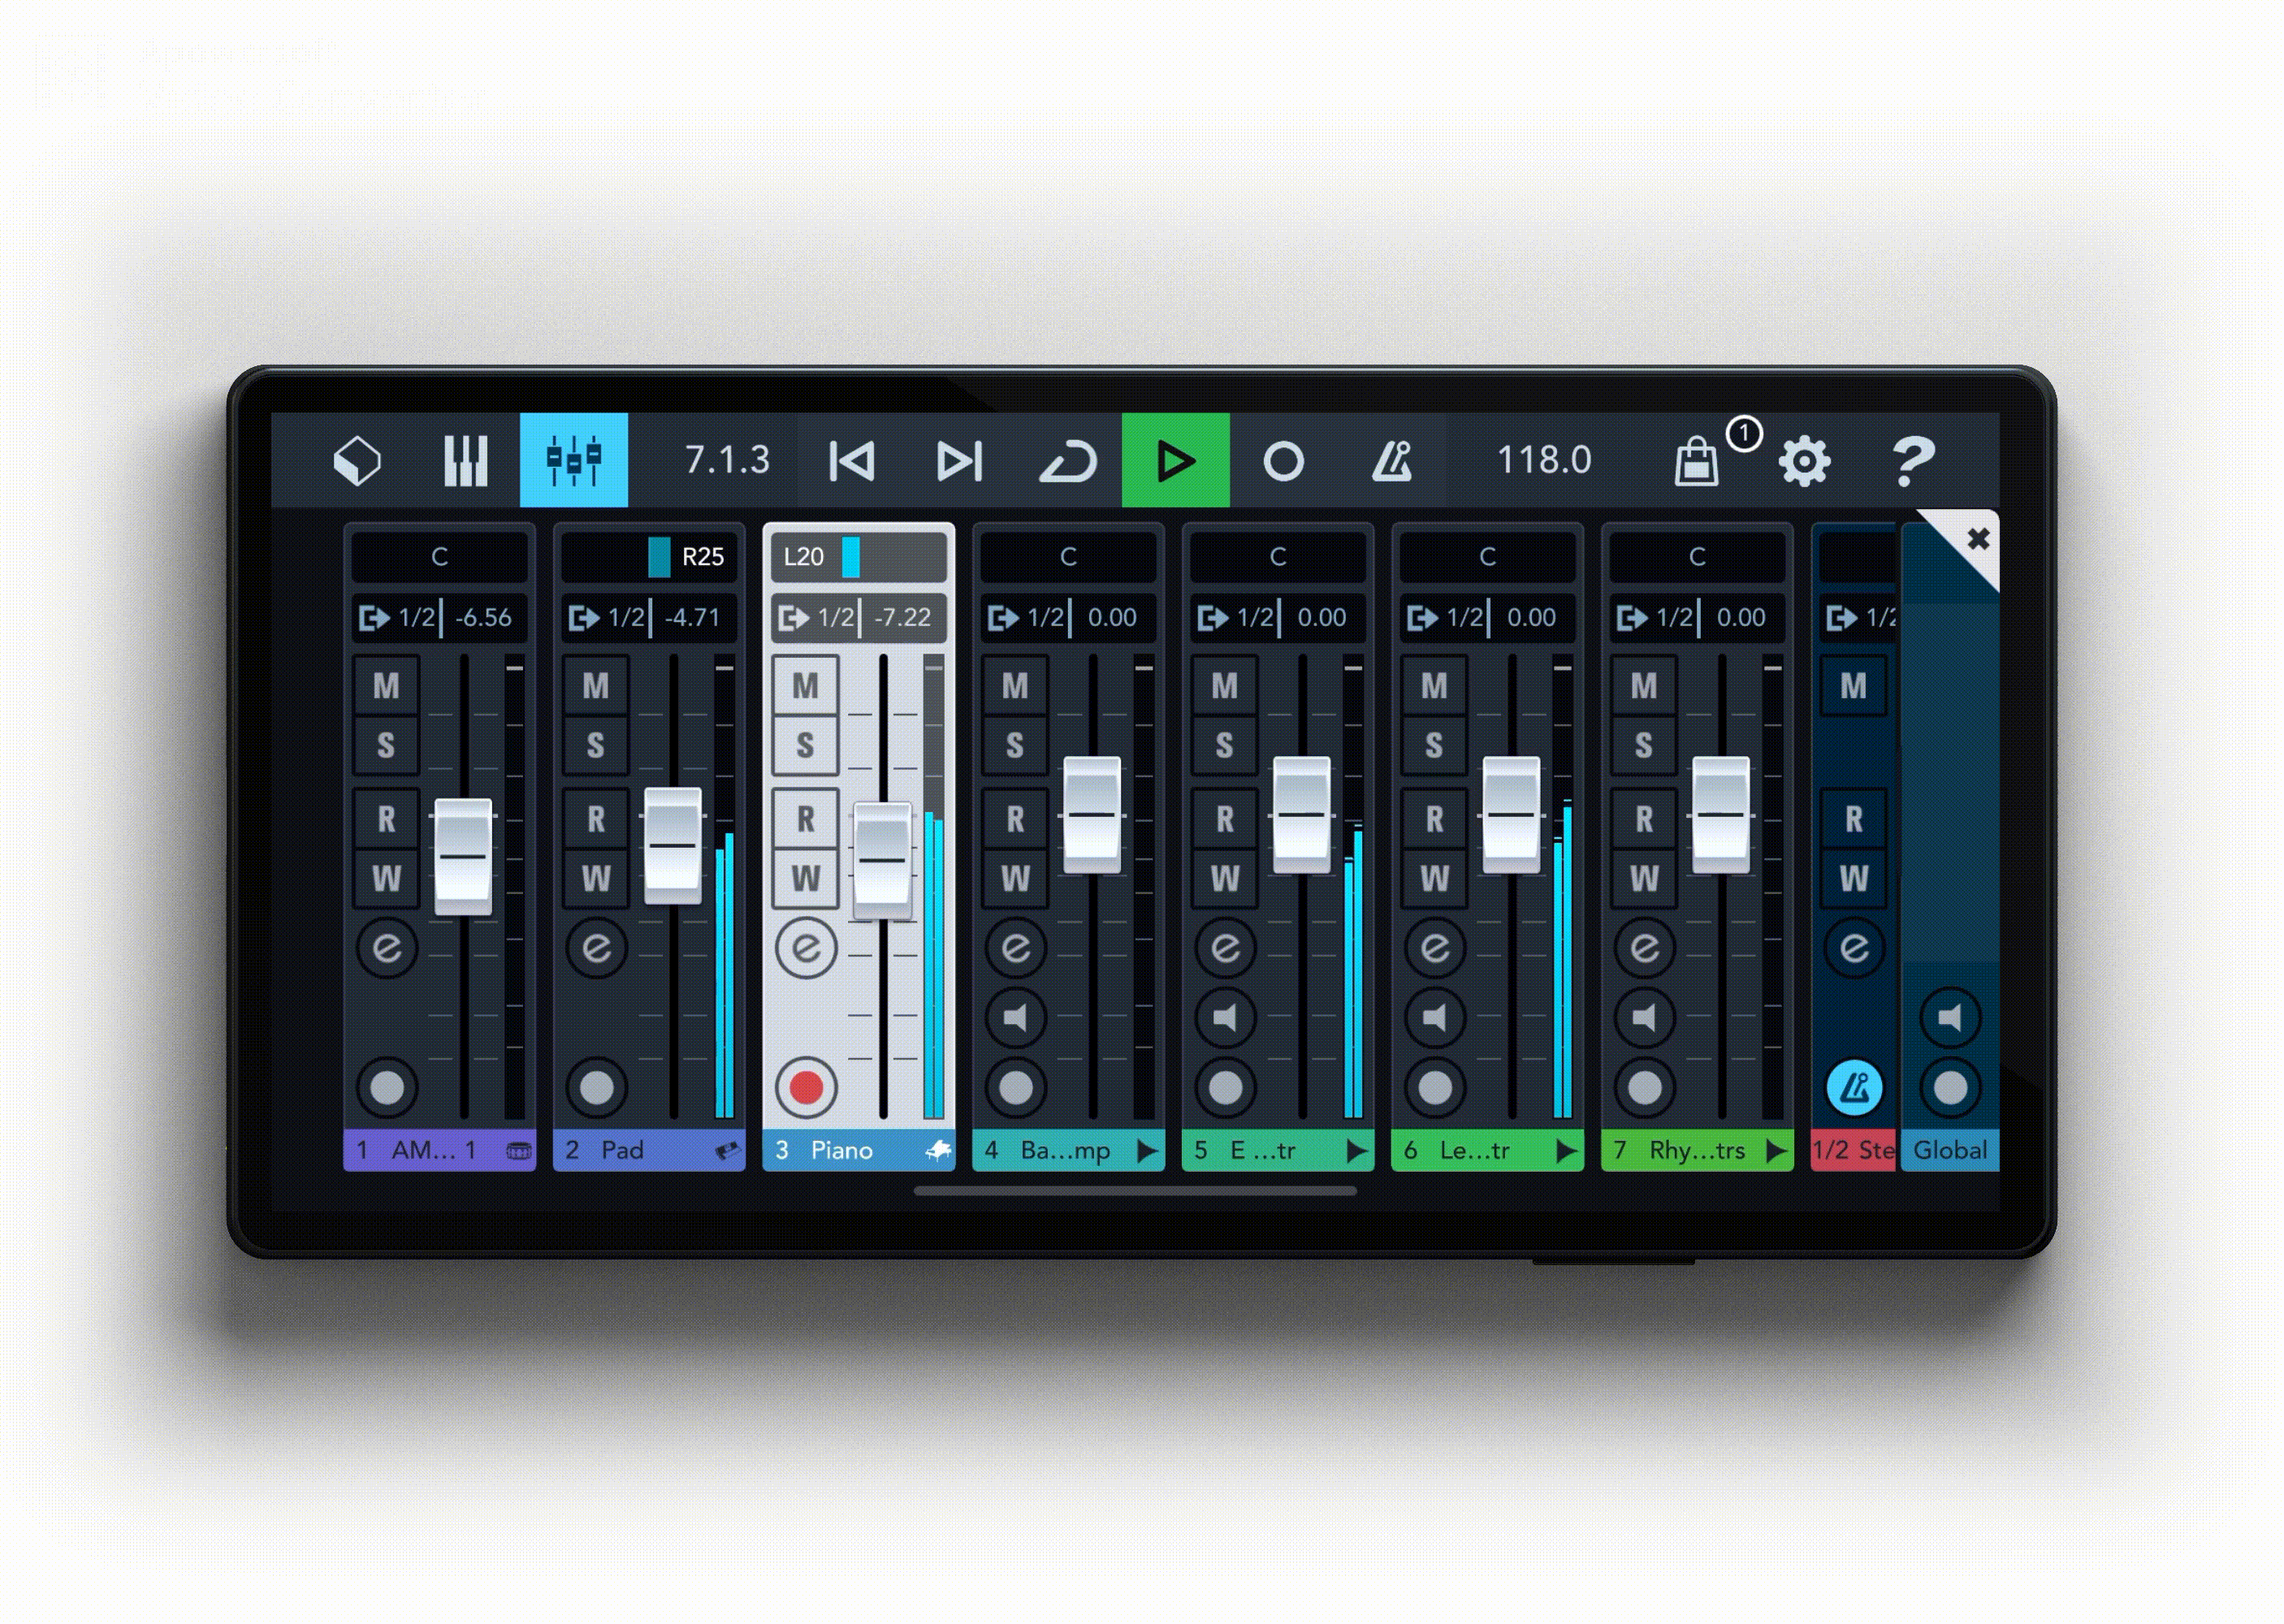The image size is (2284, 1624).
Task: Toggle the cycle loop button
Action: (1068, 461)
